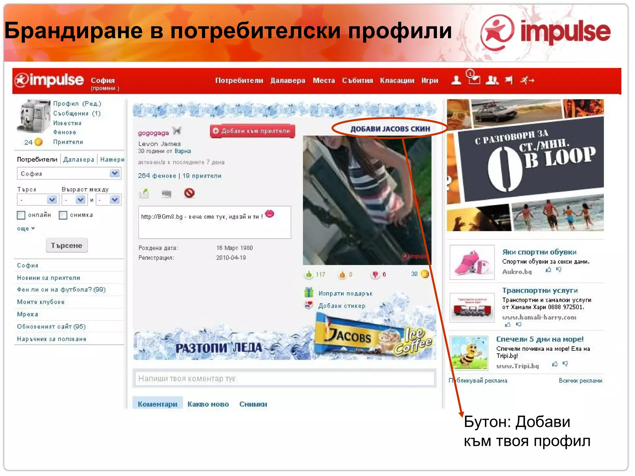Like the Спечели 5 дни на море ad
Screen dimensions: 635x476
click(555, 364)
